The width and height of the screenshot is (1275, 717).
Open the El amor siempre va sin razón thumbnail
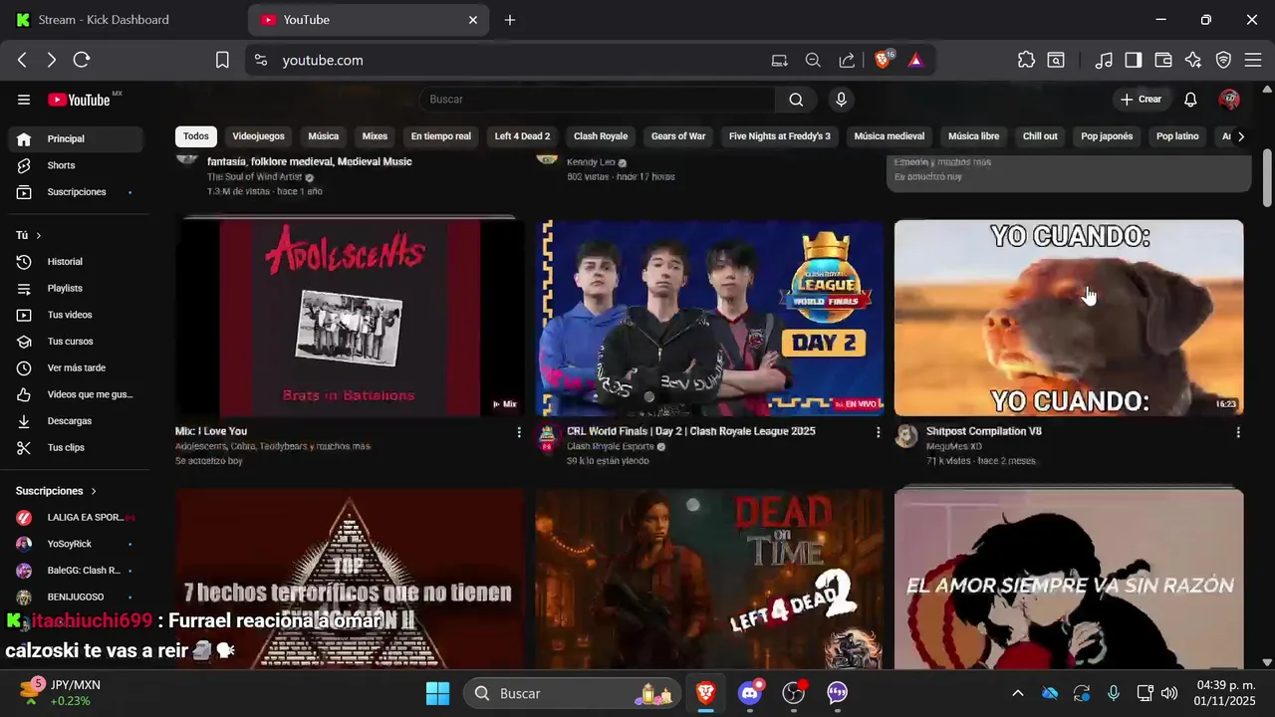click(x=1069, y=578)
